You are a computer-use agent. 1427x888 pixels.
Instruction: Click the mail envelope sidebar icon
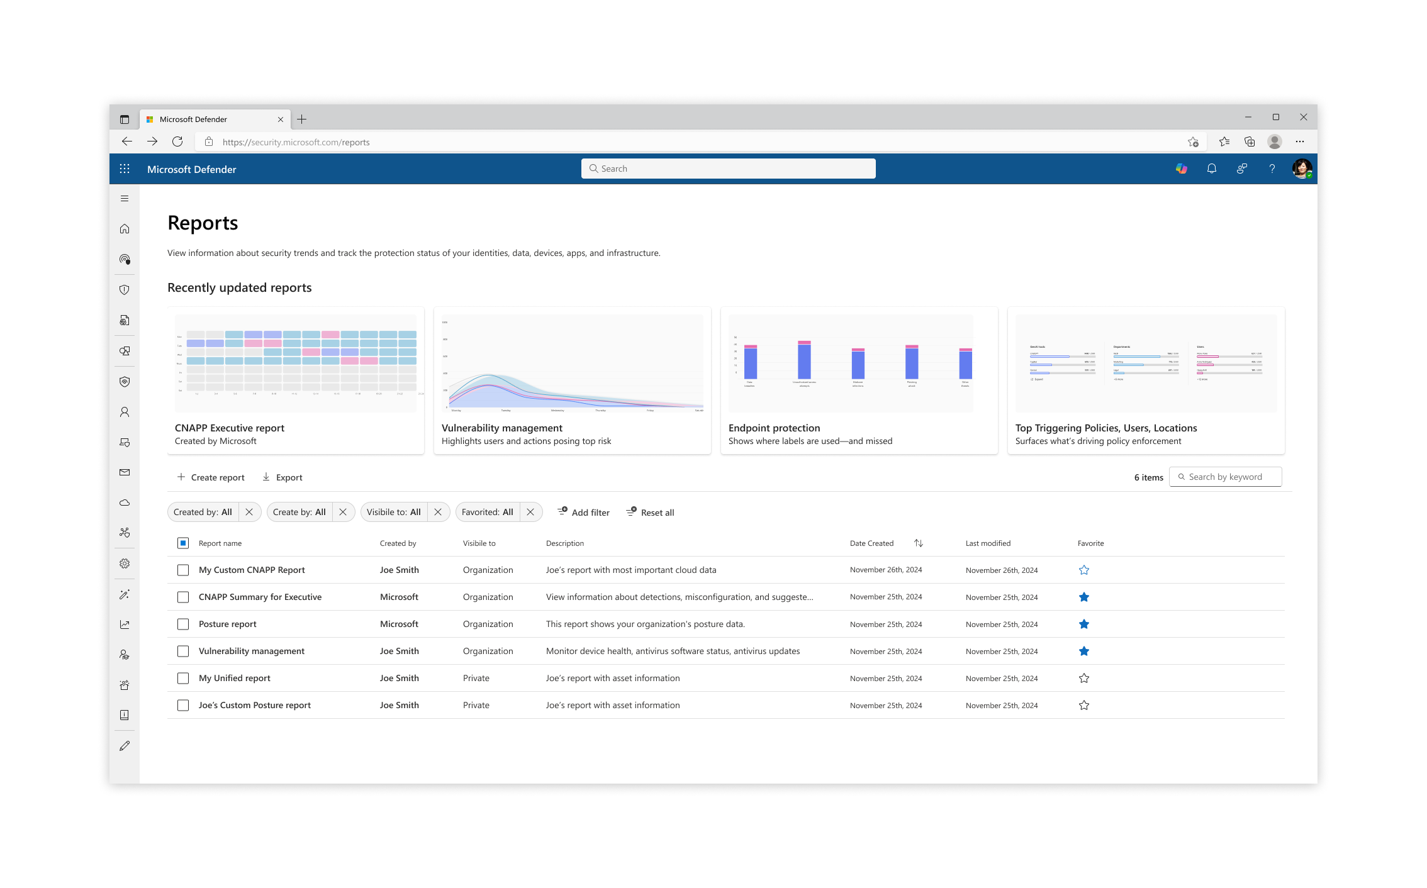[125, 472]
